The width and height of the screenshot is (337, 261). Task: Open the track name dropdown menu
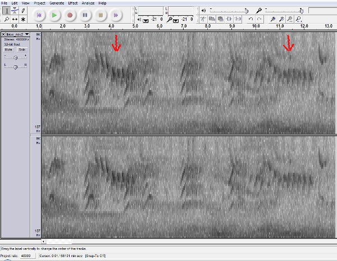pyautogui.click(x=27, y=34)
